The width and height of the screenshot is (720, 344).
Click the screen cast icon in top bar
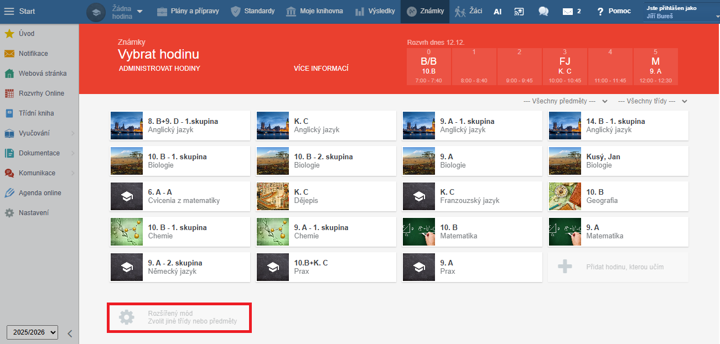pyautogui.click(x=519, y=11)
